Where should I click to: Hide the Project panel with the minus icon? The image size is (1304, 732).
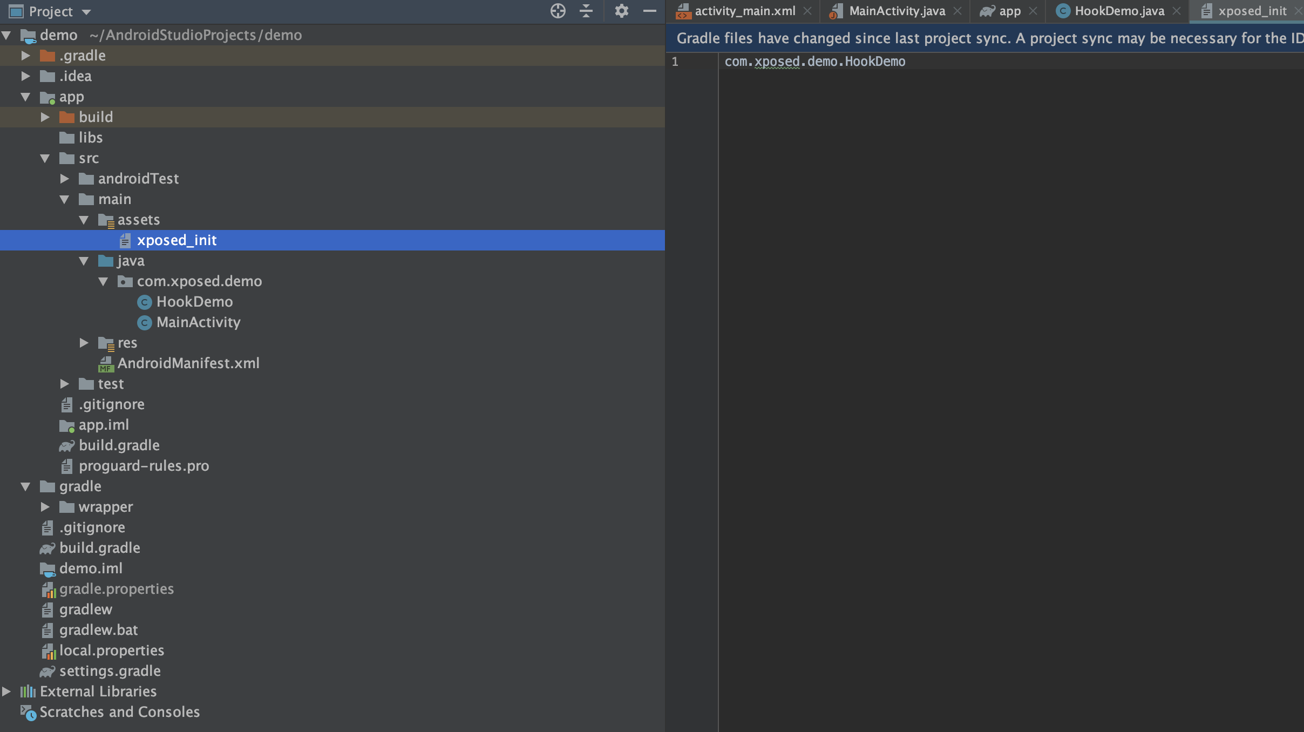pyautogui.click(x=650, y=11)
